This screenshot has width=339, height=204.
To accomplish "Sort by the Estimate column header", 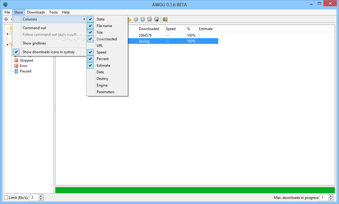I will click(207, 29).
